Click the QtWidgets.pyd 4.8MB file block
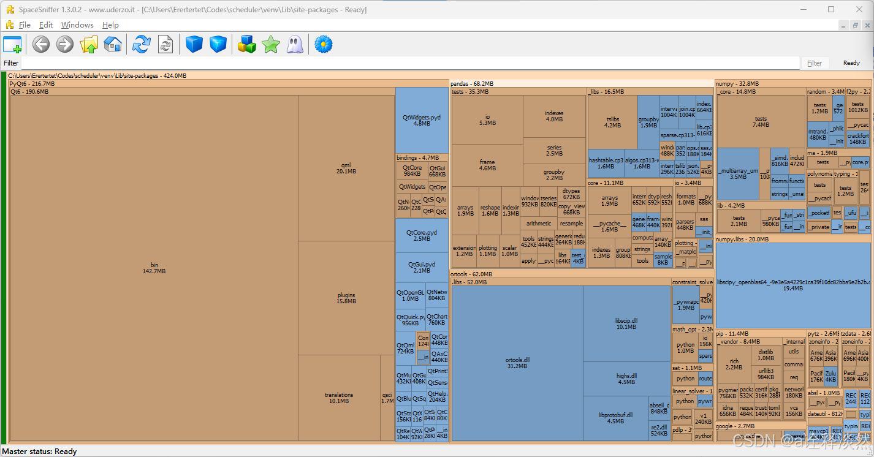Viewport: 874px width, 457px height. click(x=422, y=120)
